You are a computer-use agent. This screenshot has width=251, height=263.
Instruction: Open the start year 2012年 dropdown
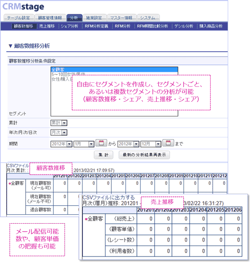tap(62, 144)
